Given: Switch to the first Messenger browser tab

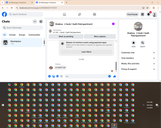Looking at the screenshot, I should pos(19,3).
